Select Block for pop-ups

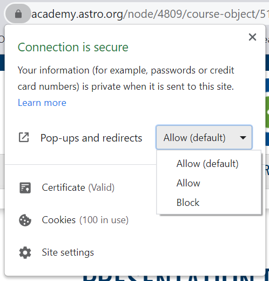188,203
